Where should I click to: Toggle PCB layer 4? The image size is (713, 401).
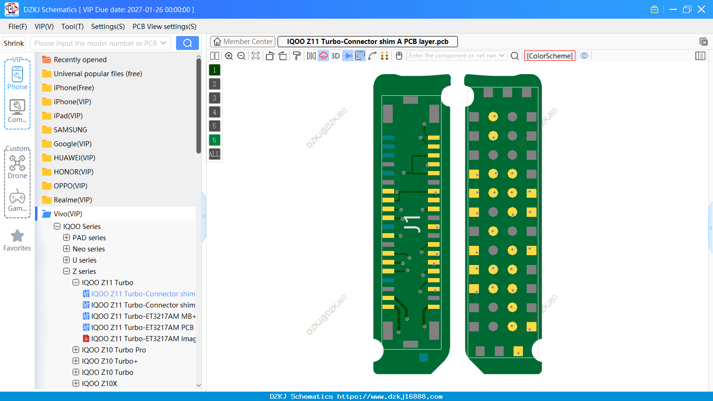(x=214, y=112)
